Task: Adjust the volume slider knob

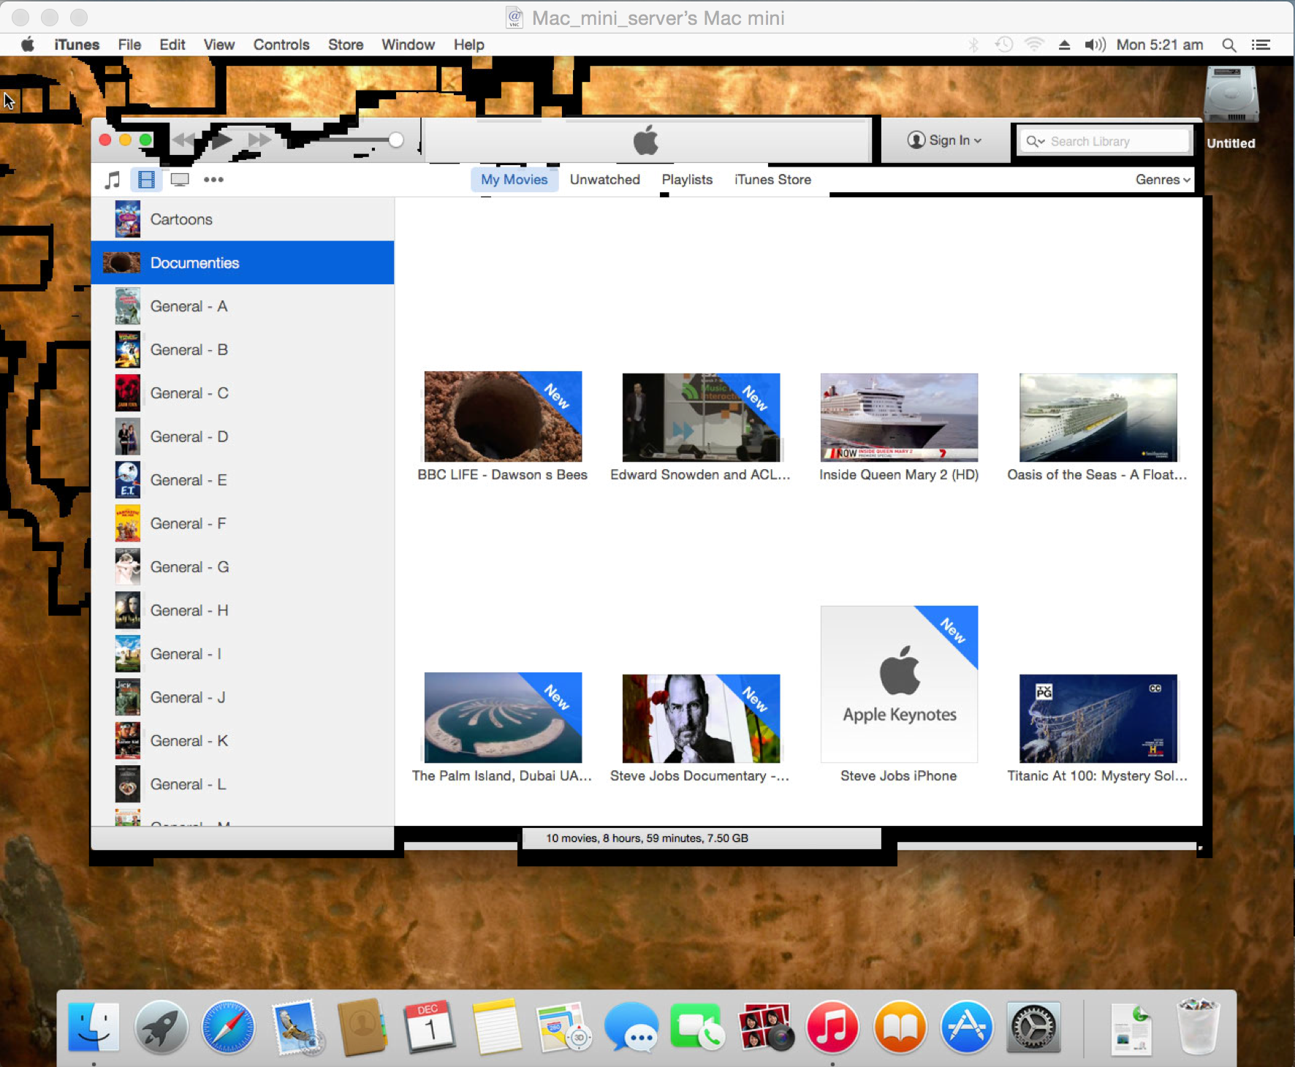Action: coord(396,140)
